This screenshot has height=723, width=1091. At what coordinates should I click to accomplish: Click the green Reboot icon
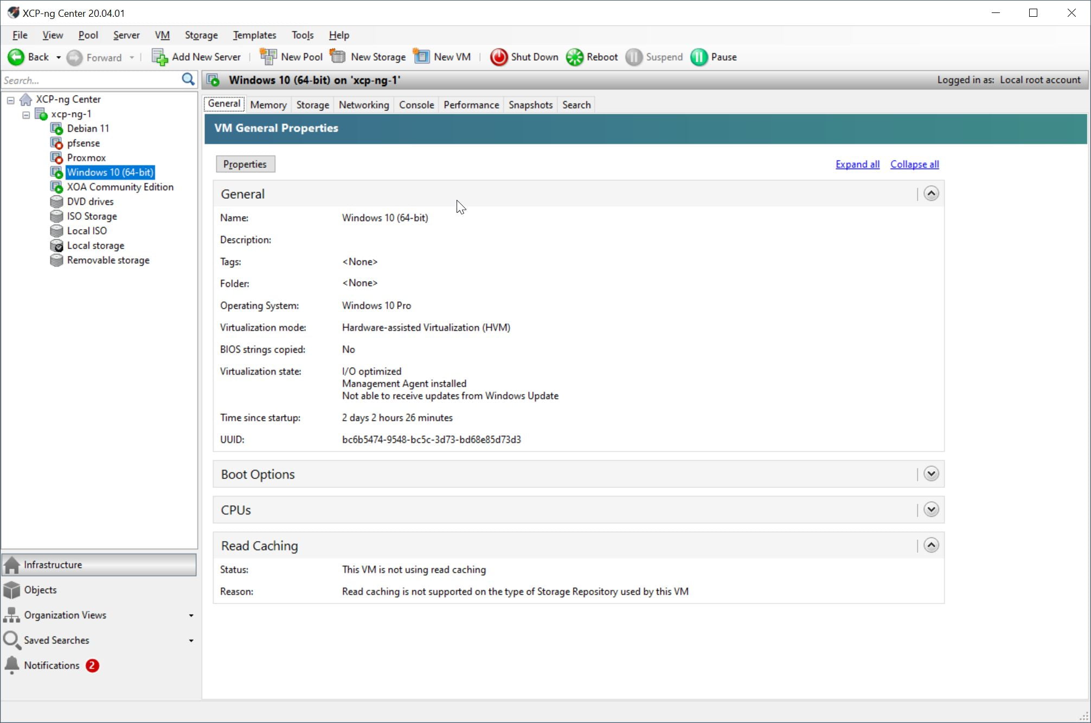pos(574,57)
